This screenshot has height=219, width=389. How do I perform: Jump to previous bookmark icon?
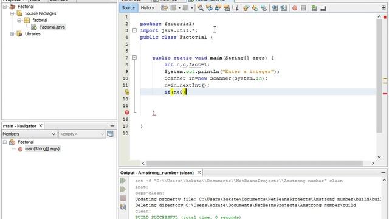tap(246, 8)
